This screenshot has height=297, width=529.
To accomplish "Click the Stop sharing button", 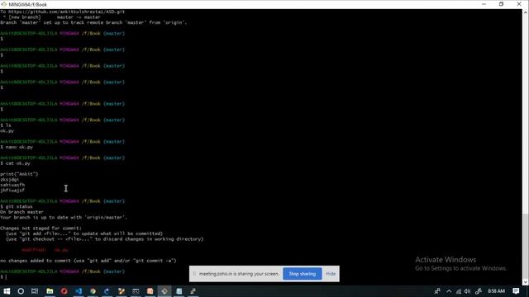I will 303,274.
